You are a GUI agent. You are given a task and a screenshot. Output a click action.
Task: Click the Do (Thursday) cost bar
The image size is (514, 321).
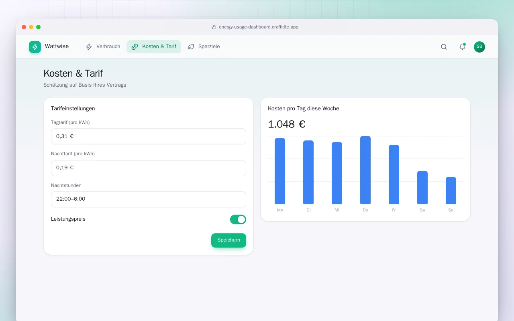point(365,170)
